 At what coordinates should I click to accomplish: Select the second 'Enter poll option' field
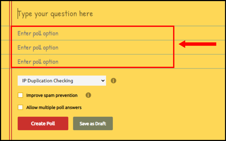92,47
